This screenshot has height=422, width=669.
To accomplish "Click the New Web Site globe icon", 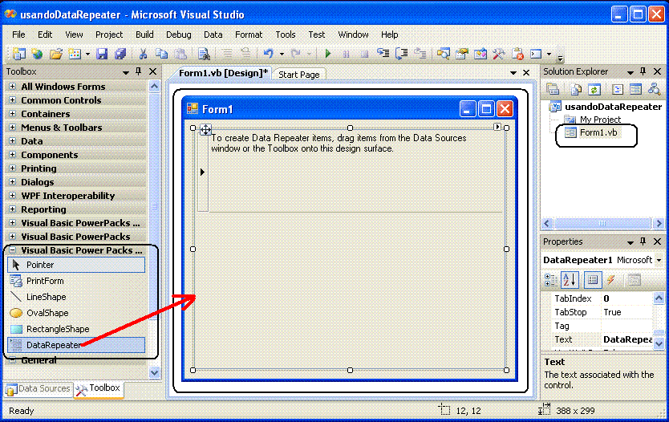I will (38, 54).
